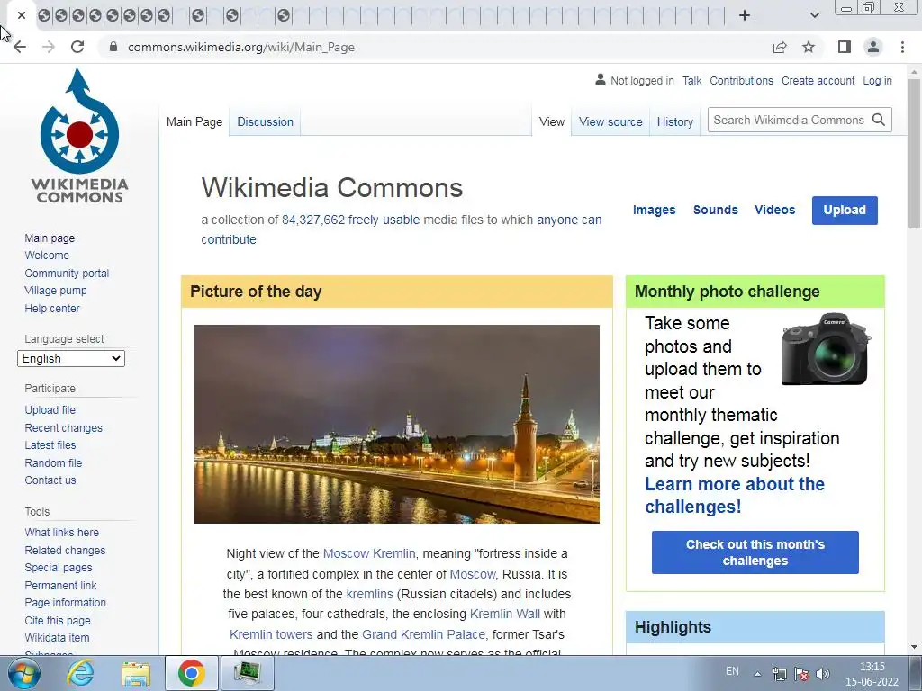This screenshot has width=922, height=691.
Task: Open the Images link
Action: 654,210
